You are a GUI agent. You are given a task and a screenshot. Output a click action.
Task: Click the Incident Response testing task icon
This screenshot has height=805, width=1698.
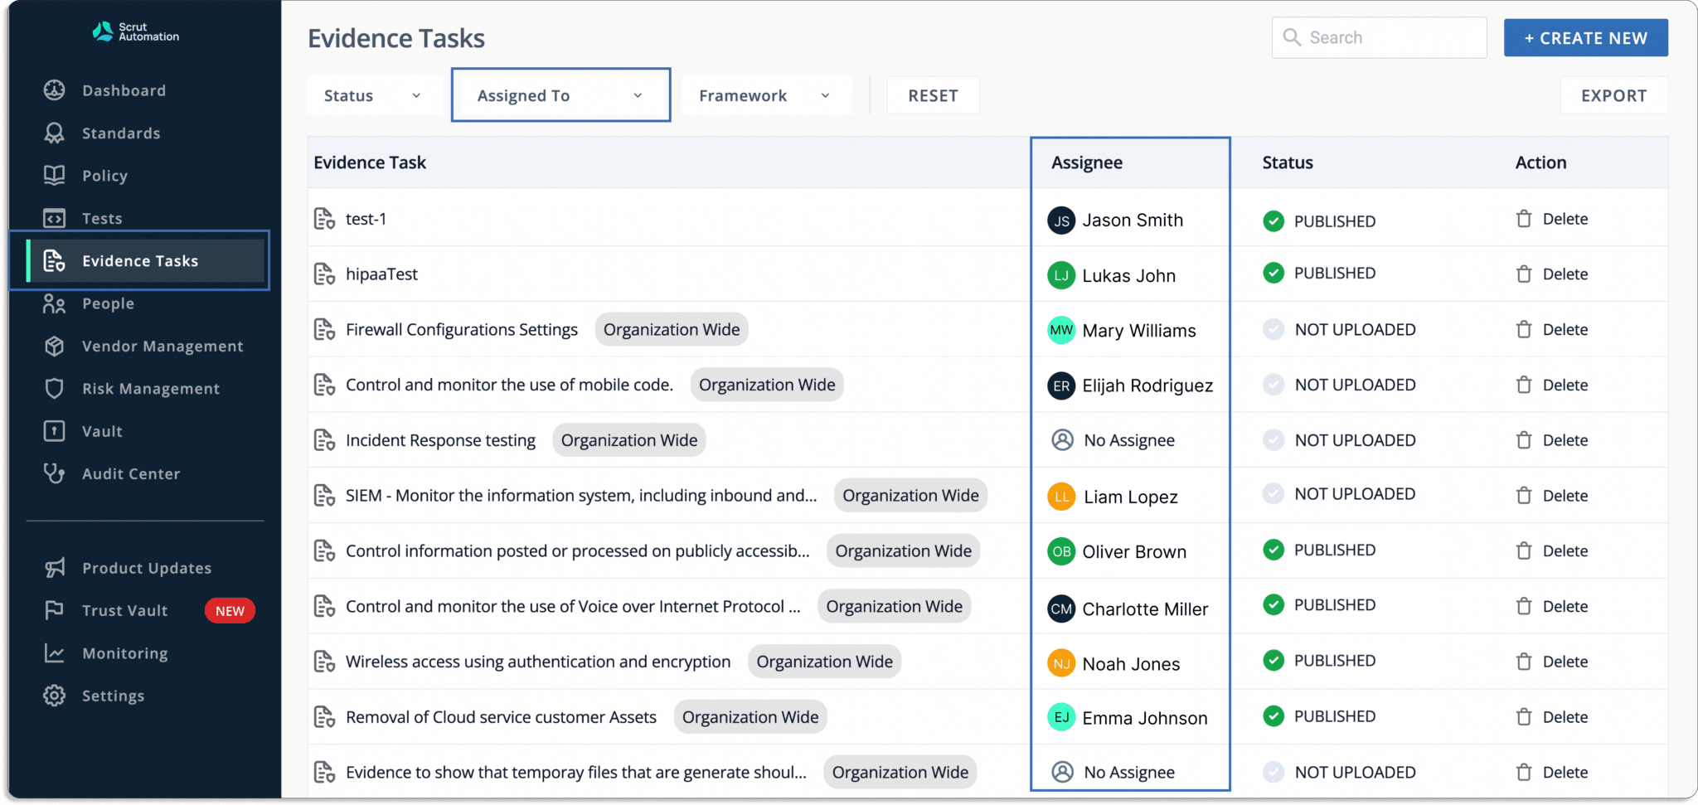[x=324, y=440]
